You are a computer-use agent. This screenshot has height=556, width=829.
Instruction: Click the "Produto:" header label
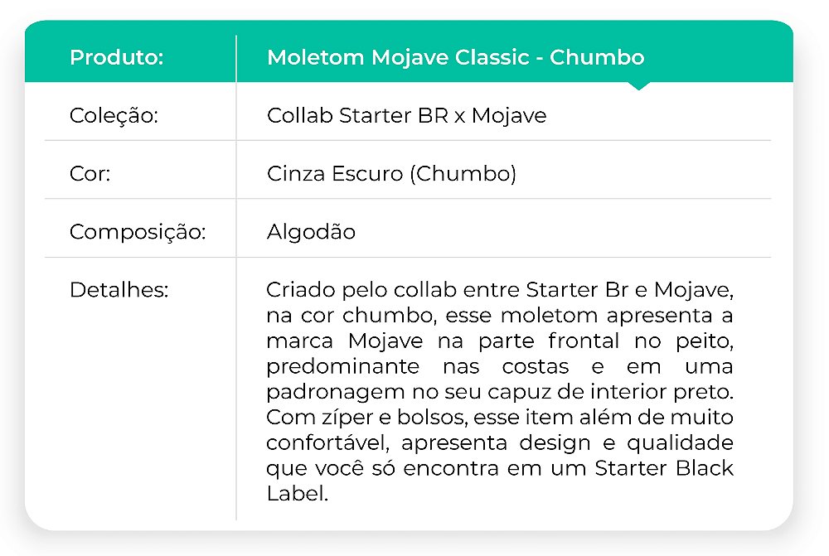click(x=116, y=58)
